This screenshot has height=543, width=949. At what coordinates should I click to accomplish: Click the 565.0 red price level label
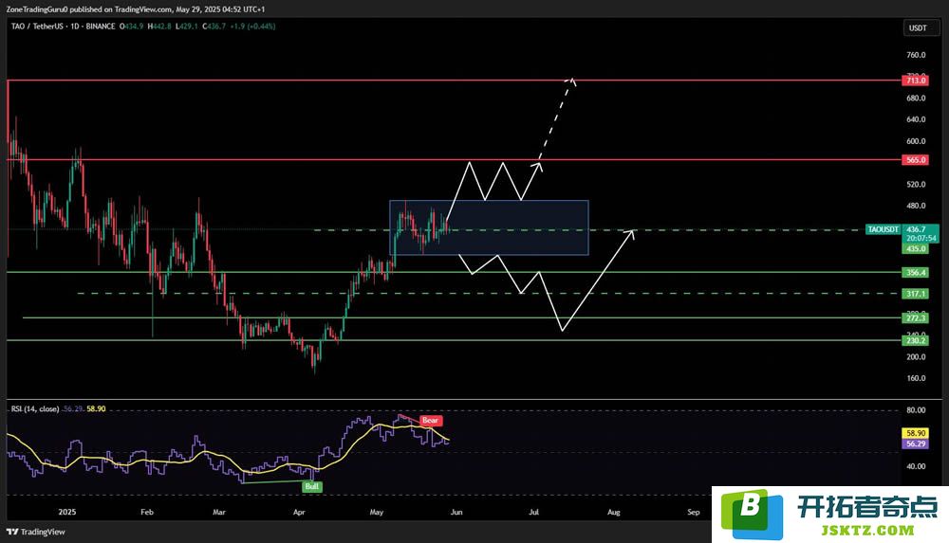(x=915, y=160)
